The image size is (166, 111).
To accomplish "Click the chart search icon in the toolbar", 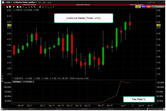I will [10, 7].
